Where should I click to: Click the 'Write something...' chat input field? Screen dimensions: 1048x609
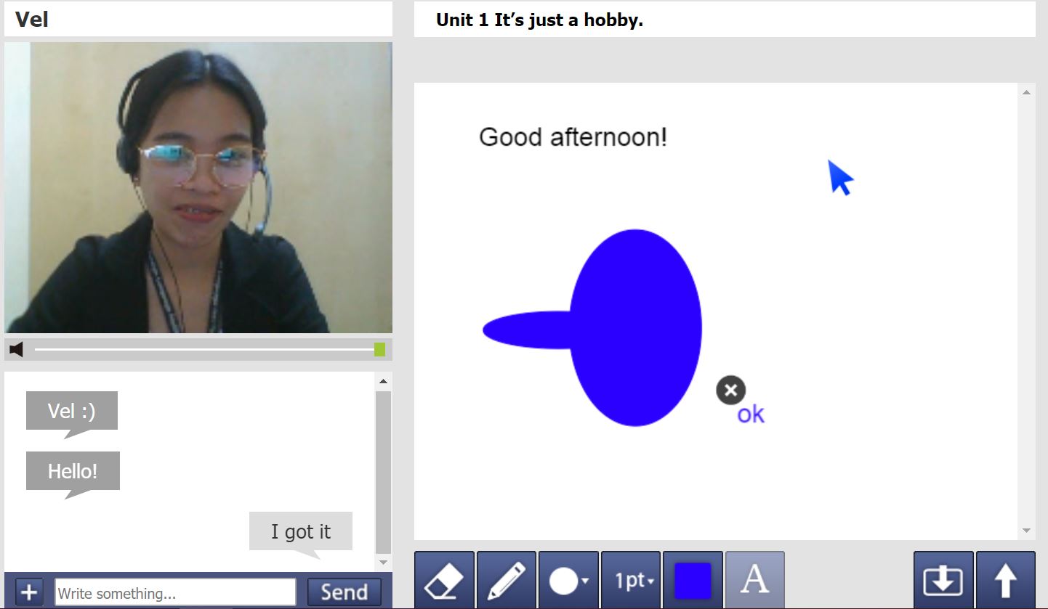point(175,592)
